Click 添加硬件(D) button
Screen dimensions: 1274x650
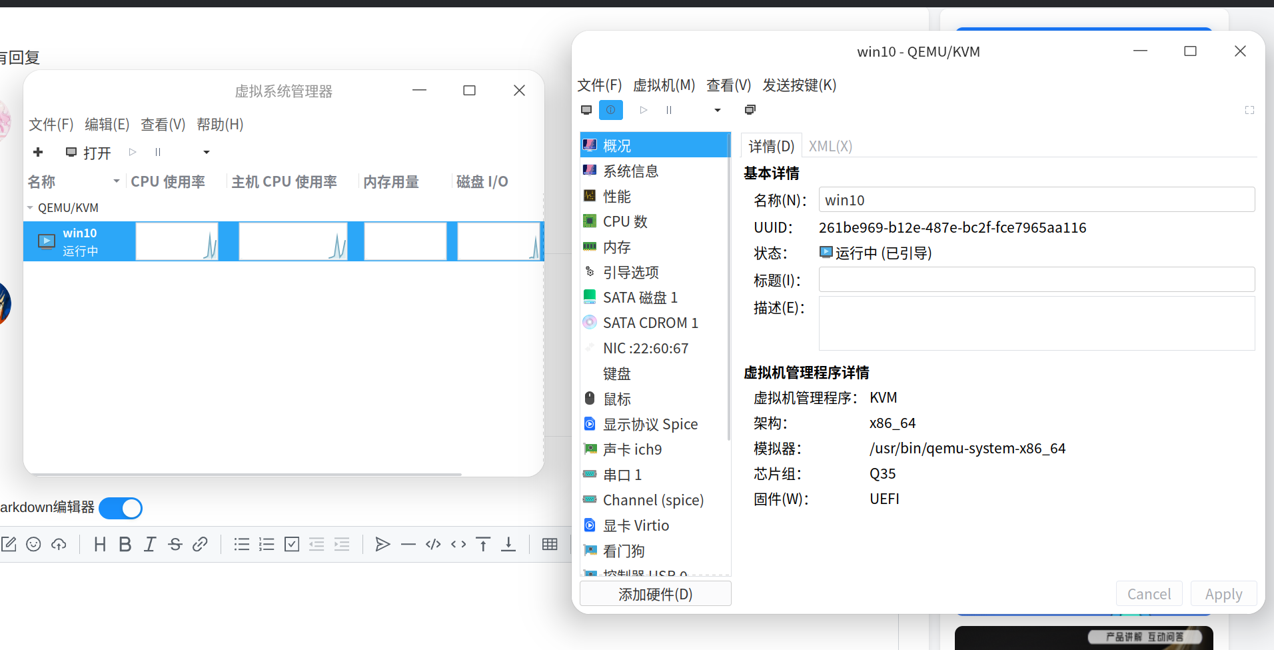pos(656,594)
